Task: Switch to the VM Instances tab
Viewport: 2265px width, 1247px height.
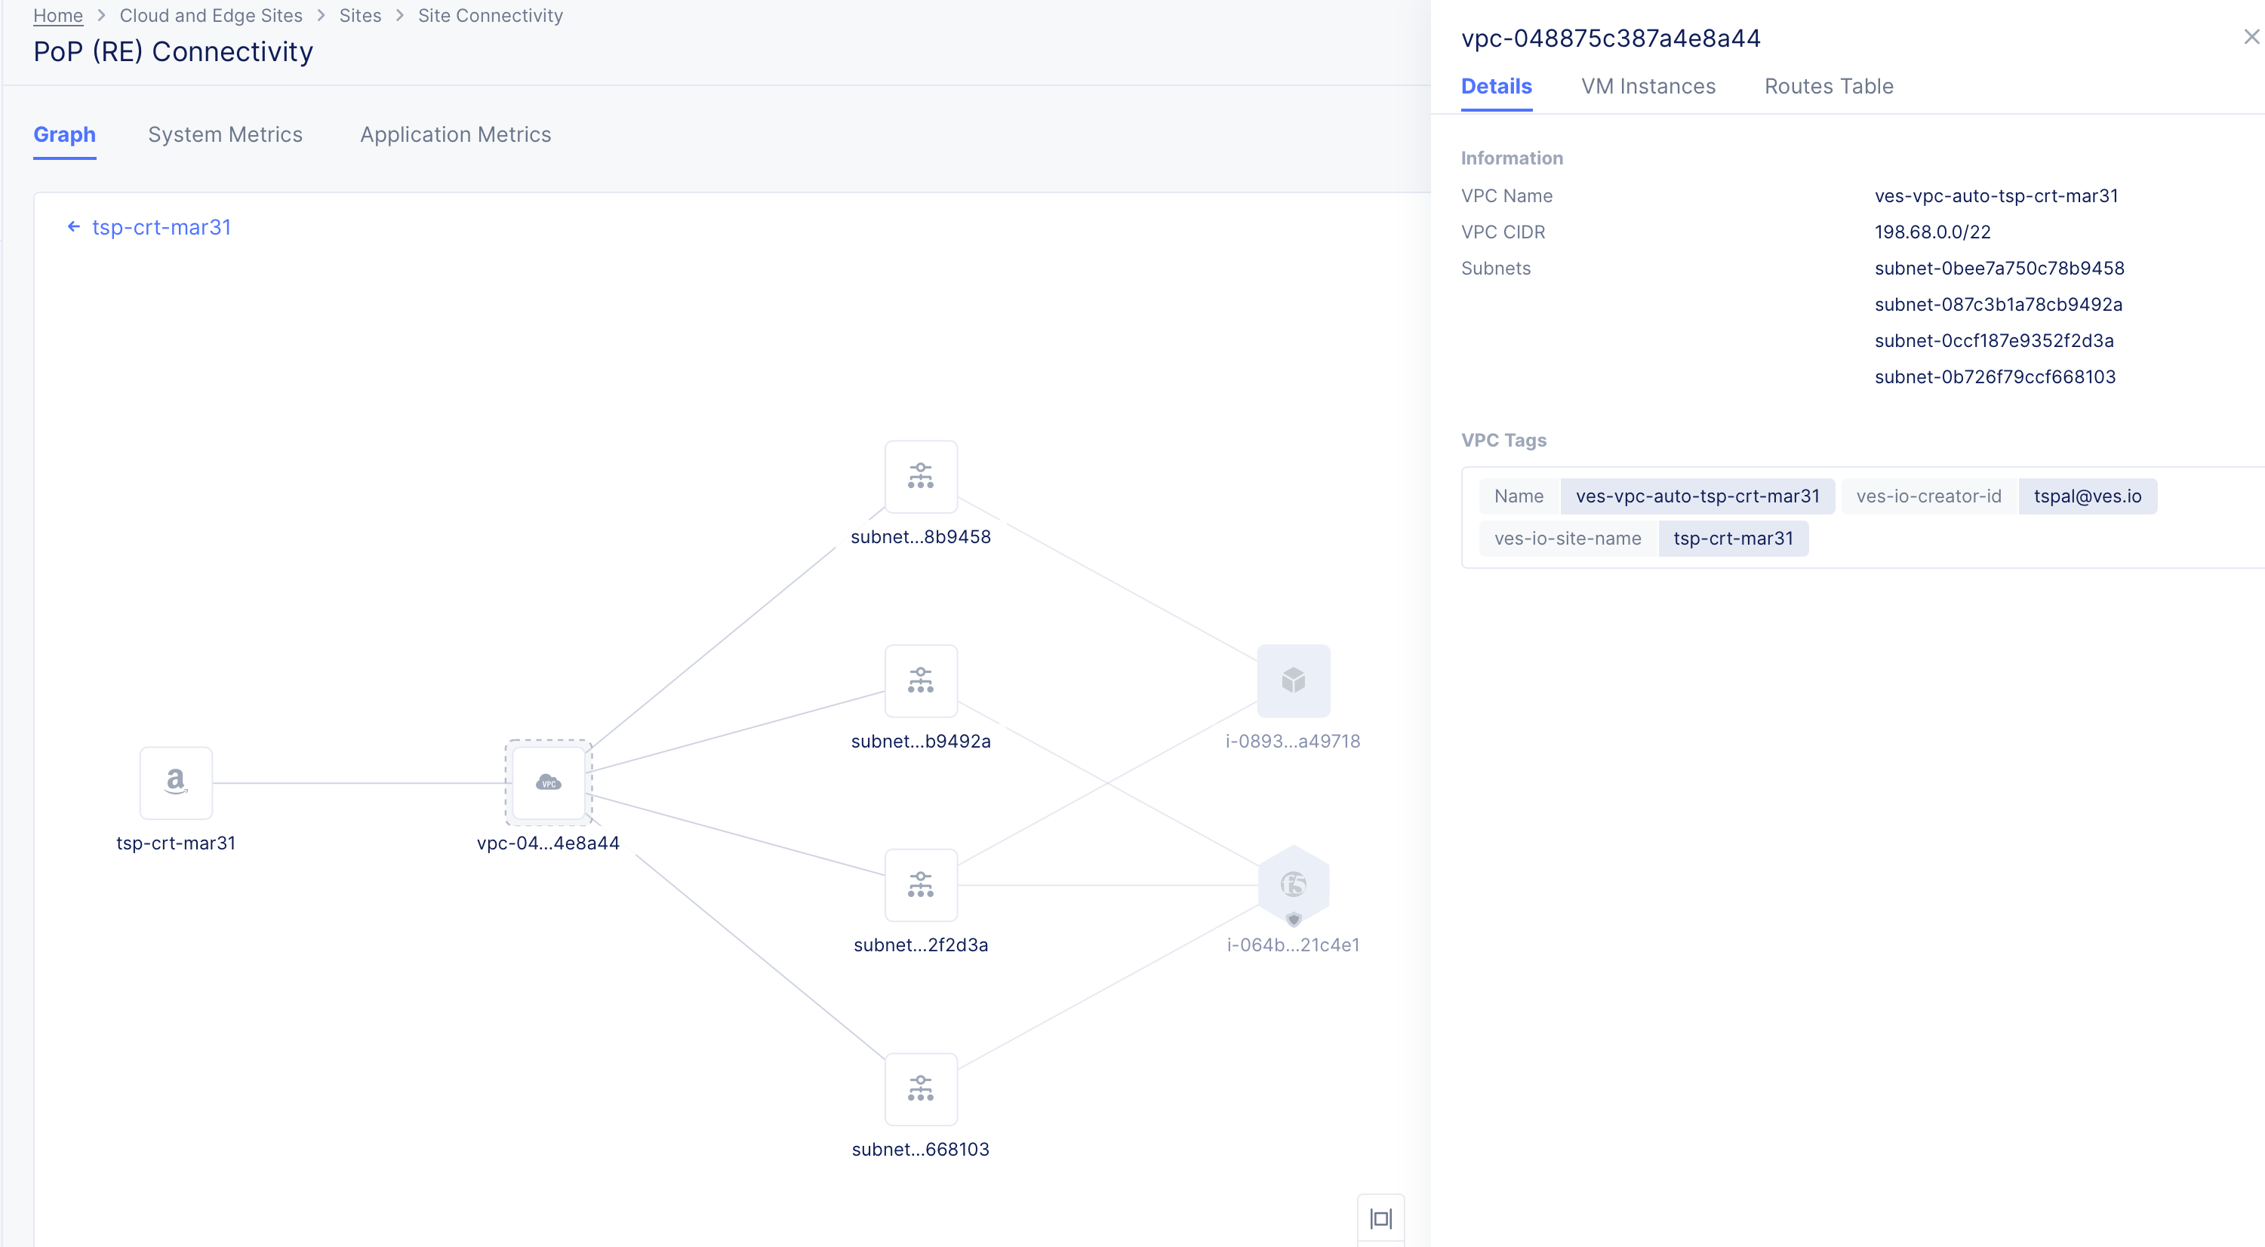Action: click(1648, 86)
